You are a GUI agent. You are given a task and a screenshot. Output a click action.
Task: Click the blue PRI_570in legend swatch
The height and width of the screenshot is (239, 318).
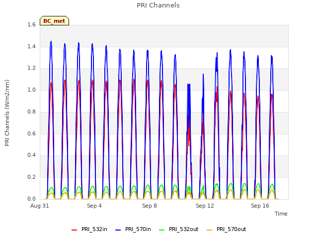[118, 230]
